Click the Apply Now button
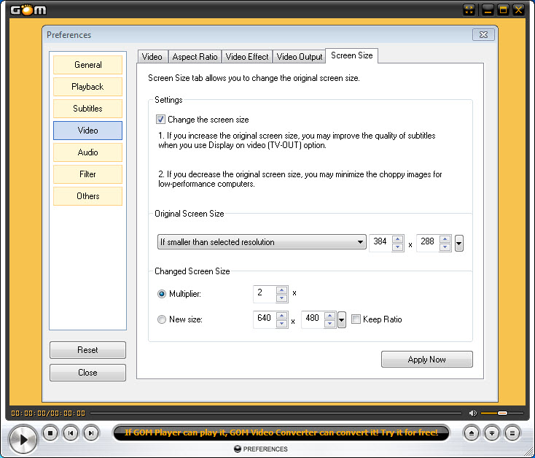535x458 pixels. [426, 360]
